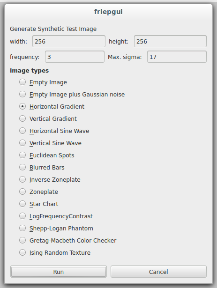217x288 pixels.
Task: Select the Euclidean Spots option
Action: 22,155
